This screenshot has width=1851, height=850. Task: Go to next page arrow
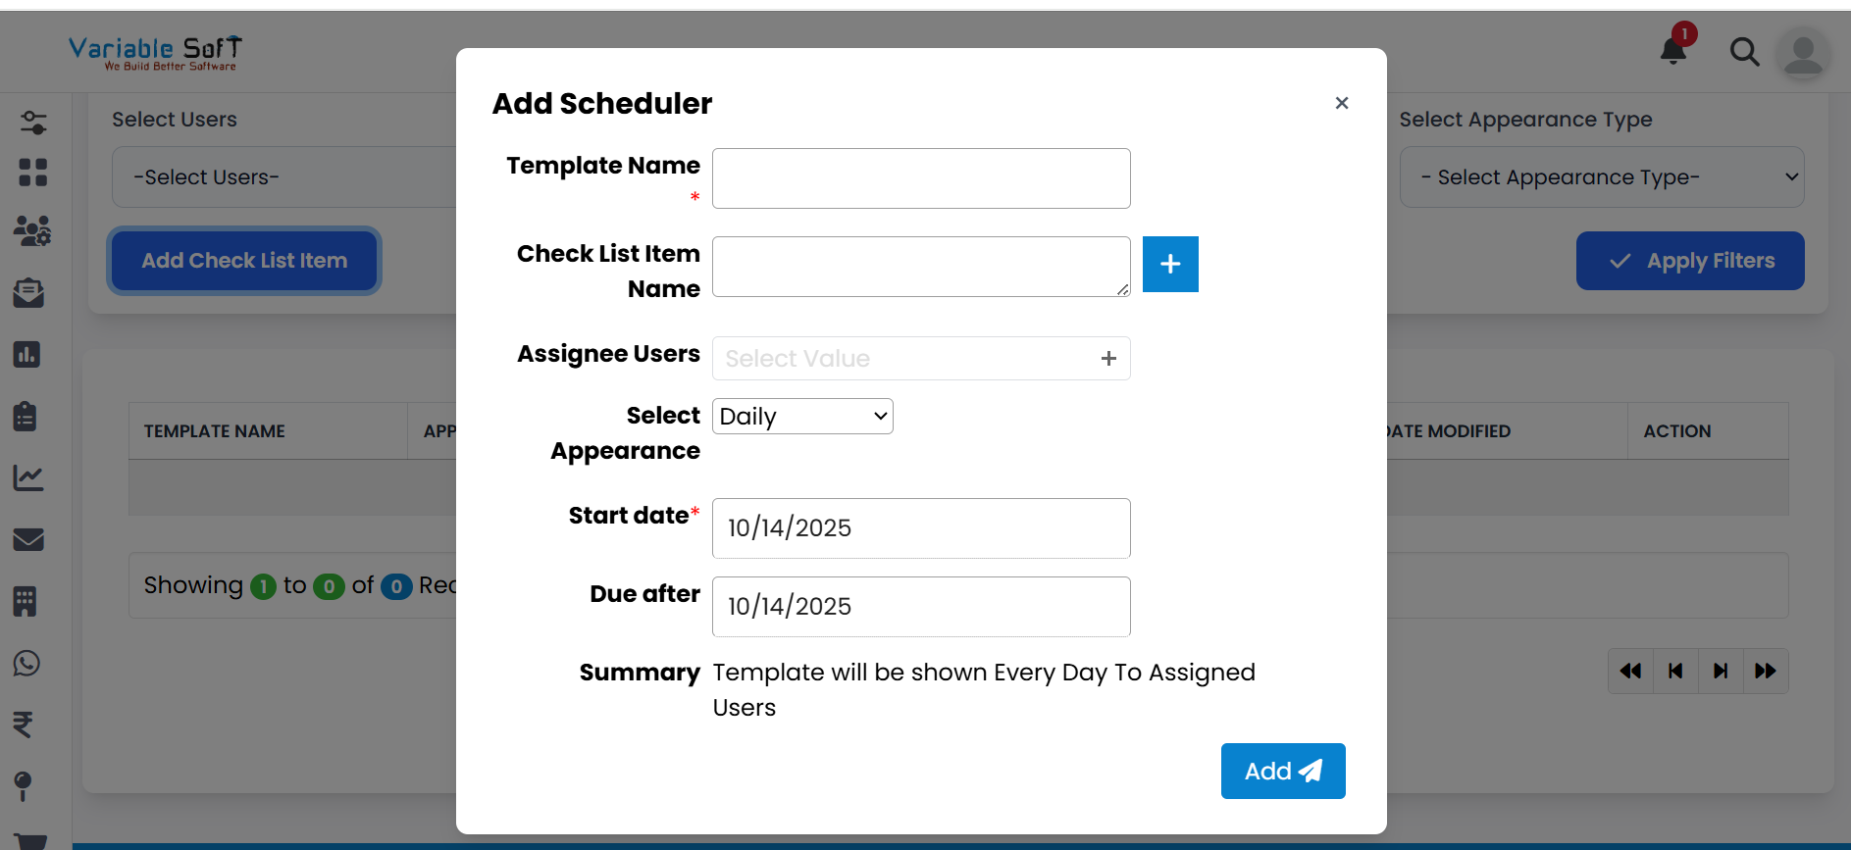(1721, 671)
